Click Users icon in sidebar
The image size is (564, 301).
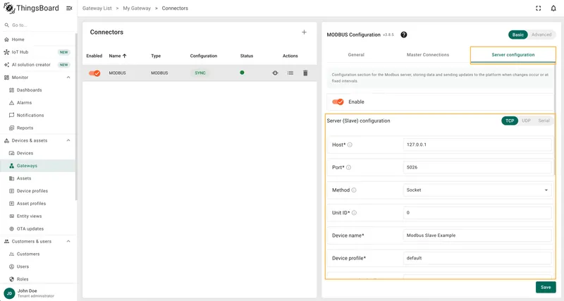tap(11, 266)
